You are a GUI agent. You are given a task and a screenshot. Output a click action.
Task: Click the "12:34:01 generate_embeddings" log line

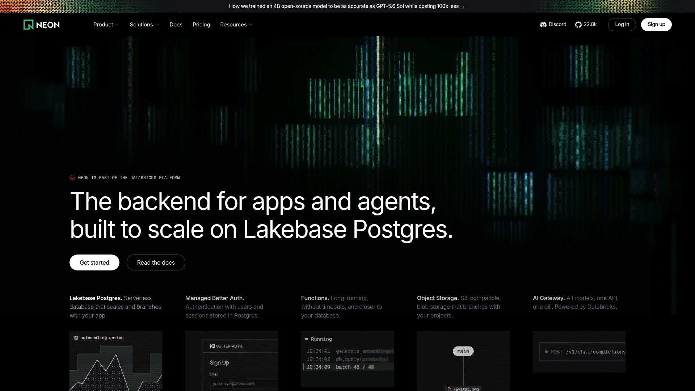[350, 351]
